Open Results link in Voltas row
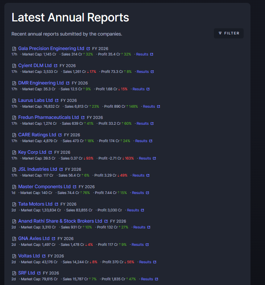This screenshot has height=285, width=265. point(148,263)
